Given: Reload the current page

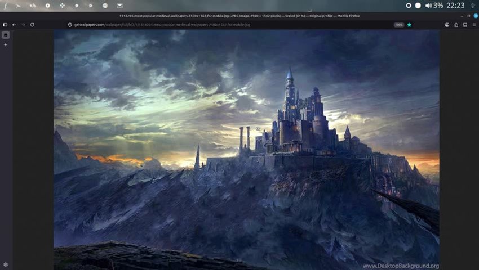Looking at the screenshot, I should click(32, 25).
